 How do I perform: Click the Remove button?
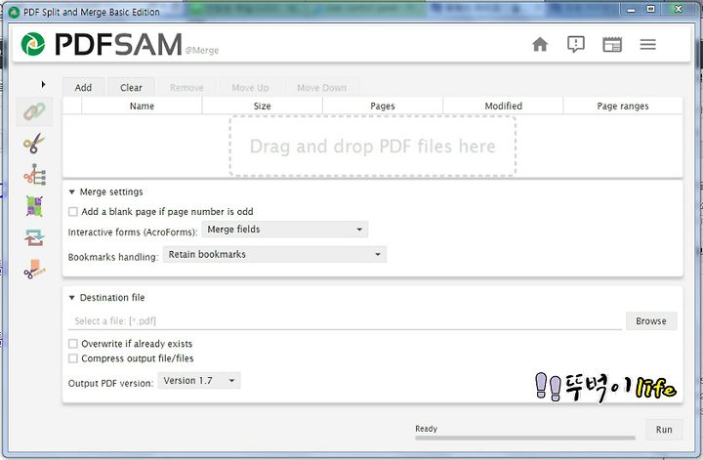tap(186, 88)
